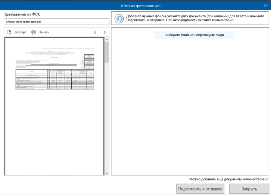Image resolution: width=271 pixels, height=195 pixels.
Task: Click the table inside the document preview
Action: 55,79
